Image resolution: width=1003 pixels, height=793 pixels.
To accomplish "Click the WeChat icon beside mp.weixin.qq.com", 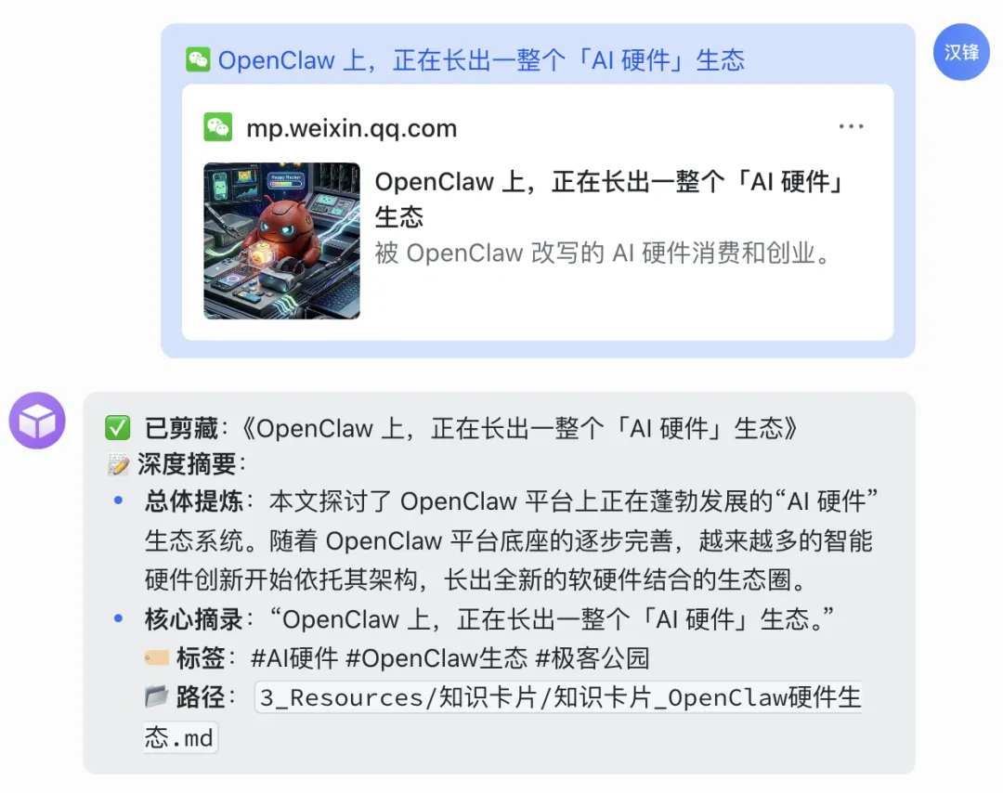I will (217, 126).
